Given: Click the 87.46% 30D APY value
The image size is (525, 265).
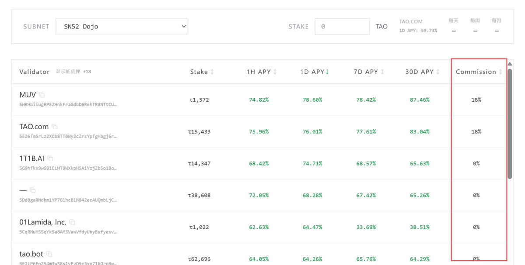Looking at the screenshot, I should [420, 100].
